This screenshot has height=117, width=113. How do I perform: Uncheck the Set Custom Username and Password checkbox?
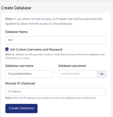pos(7,49)
